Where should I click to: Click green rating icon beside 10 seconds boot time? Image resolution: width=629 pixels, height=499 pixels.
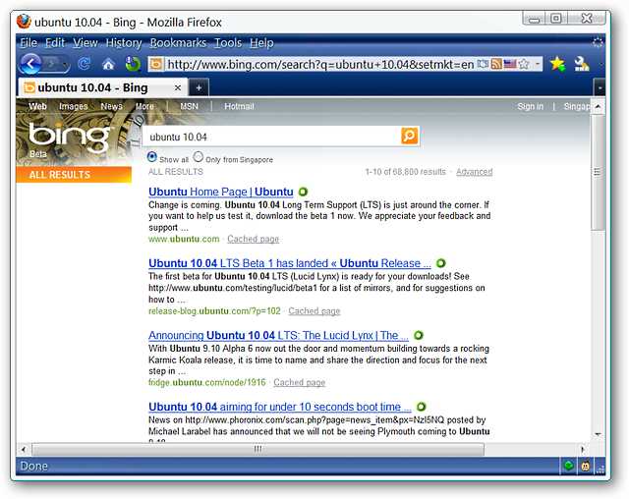coord(422,407)
